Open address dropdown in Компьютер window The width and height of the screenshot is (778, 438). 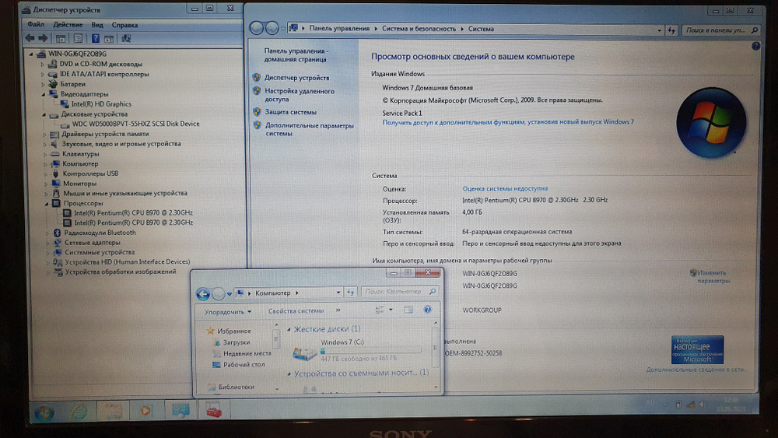pyautogui.click(x=338, y=293)
